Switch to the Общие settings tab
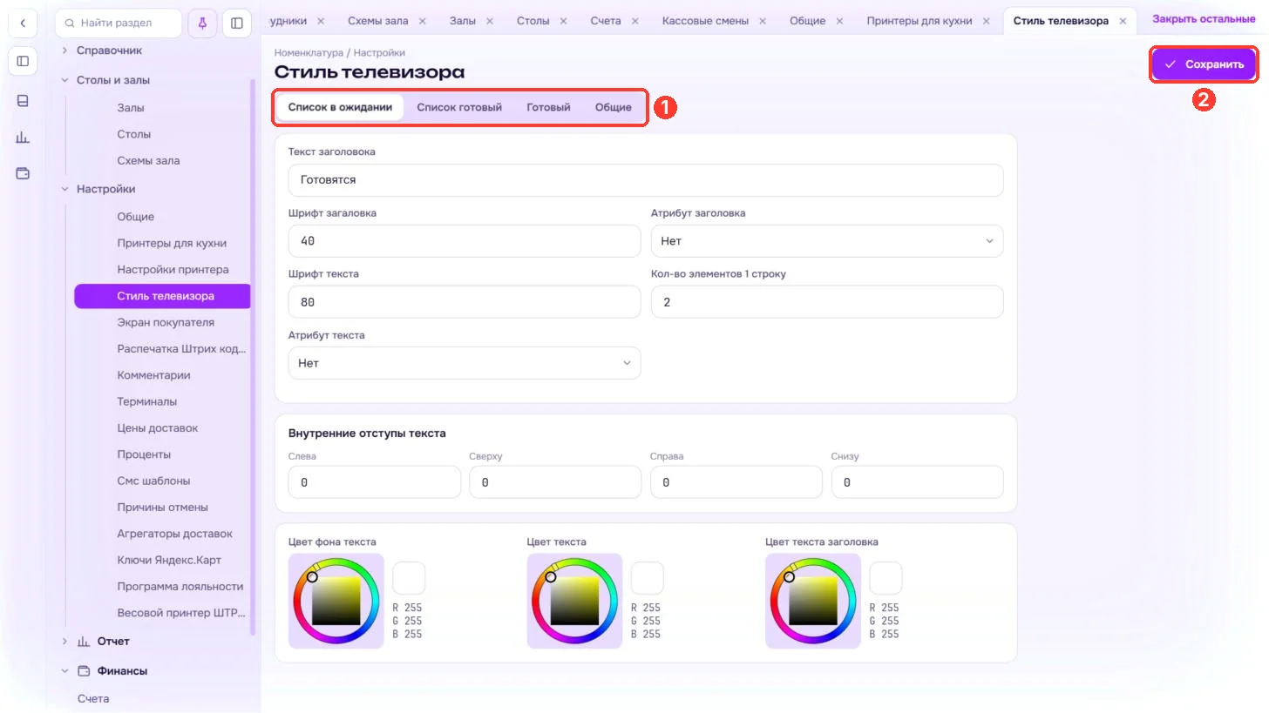This screenshot has width=1269, height=713. (x=614, y=108)
